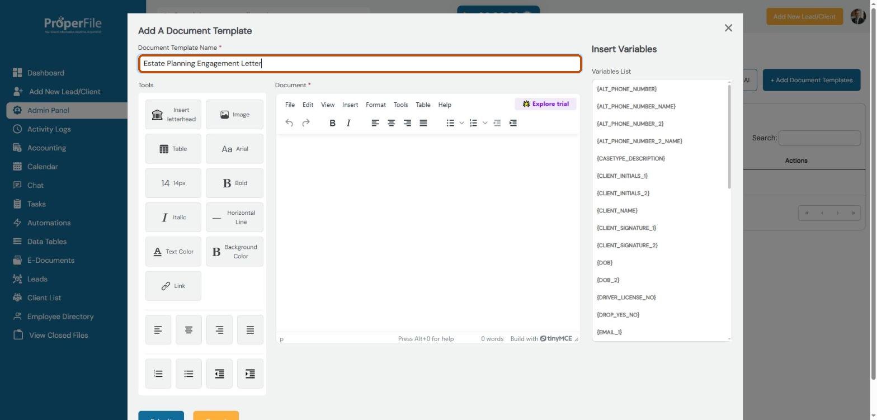877x420 pixels.
Task: Increase indent in the editor toolbar
Action: pos(513,123)
